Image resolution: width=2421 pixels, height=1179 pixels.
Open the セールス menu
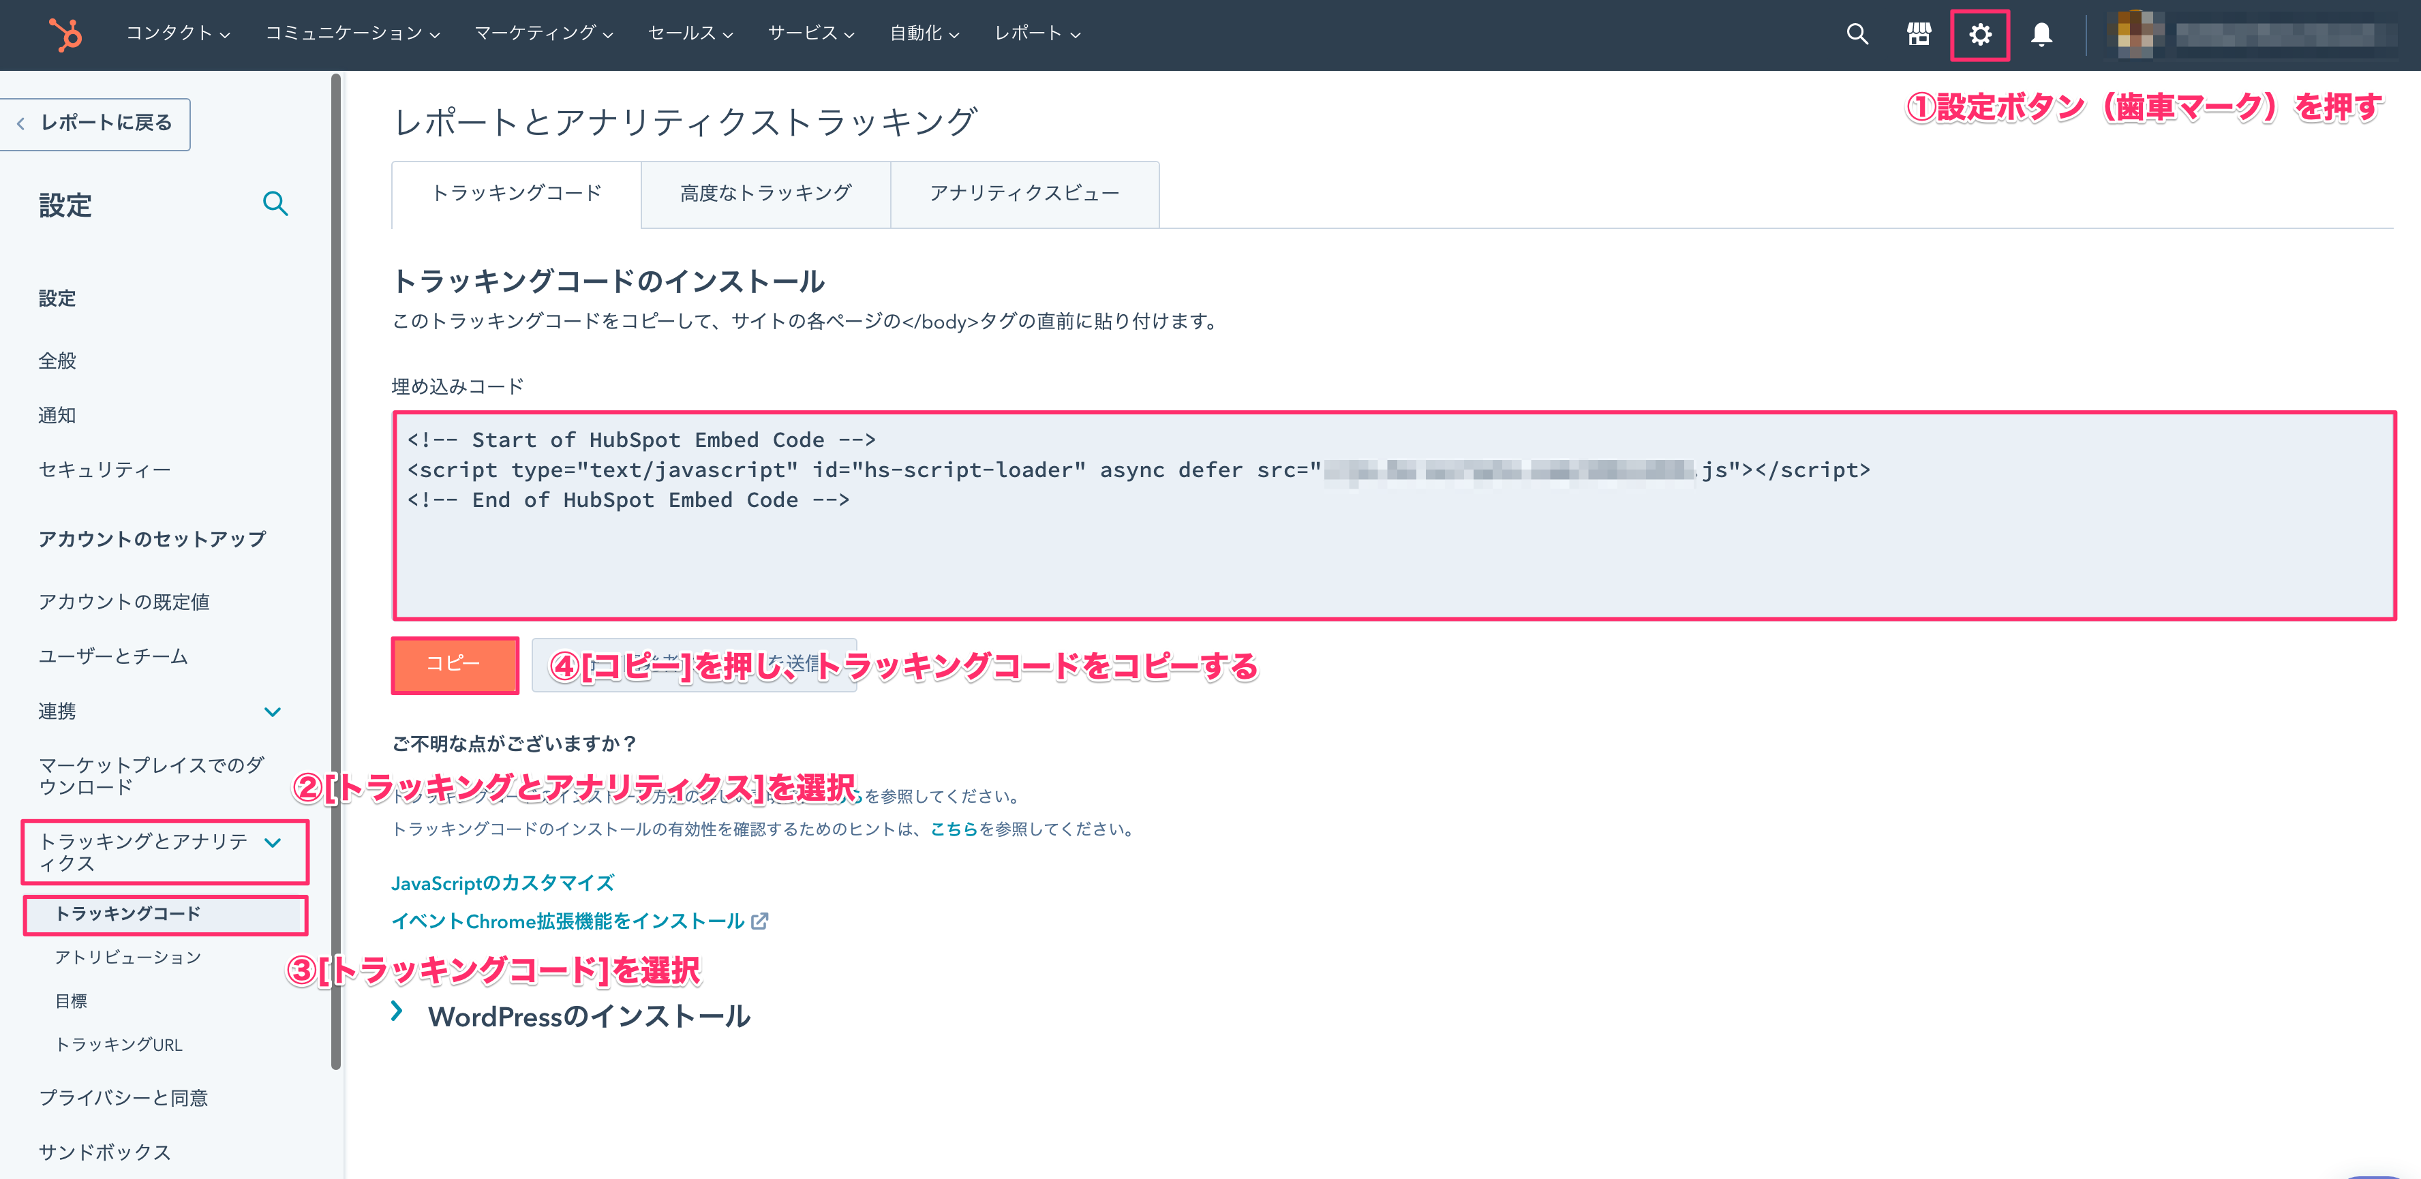(690, 34)
